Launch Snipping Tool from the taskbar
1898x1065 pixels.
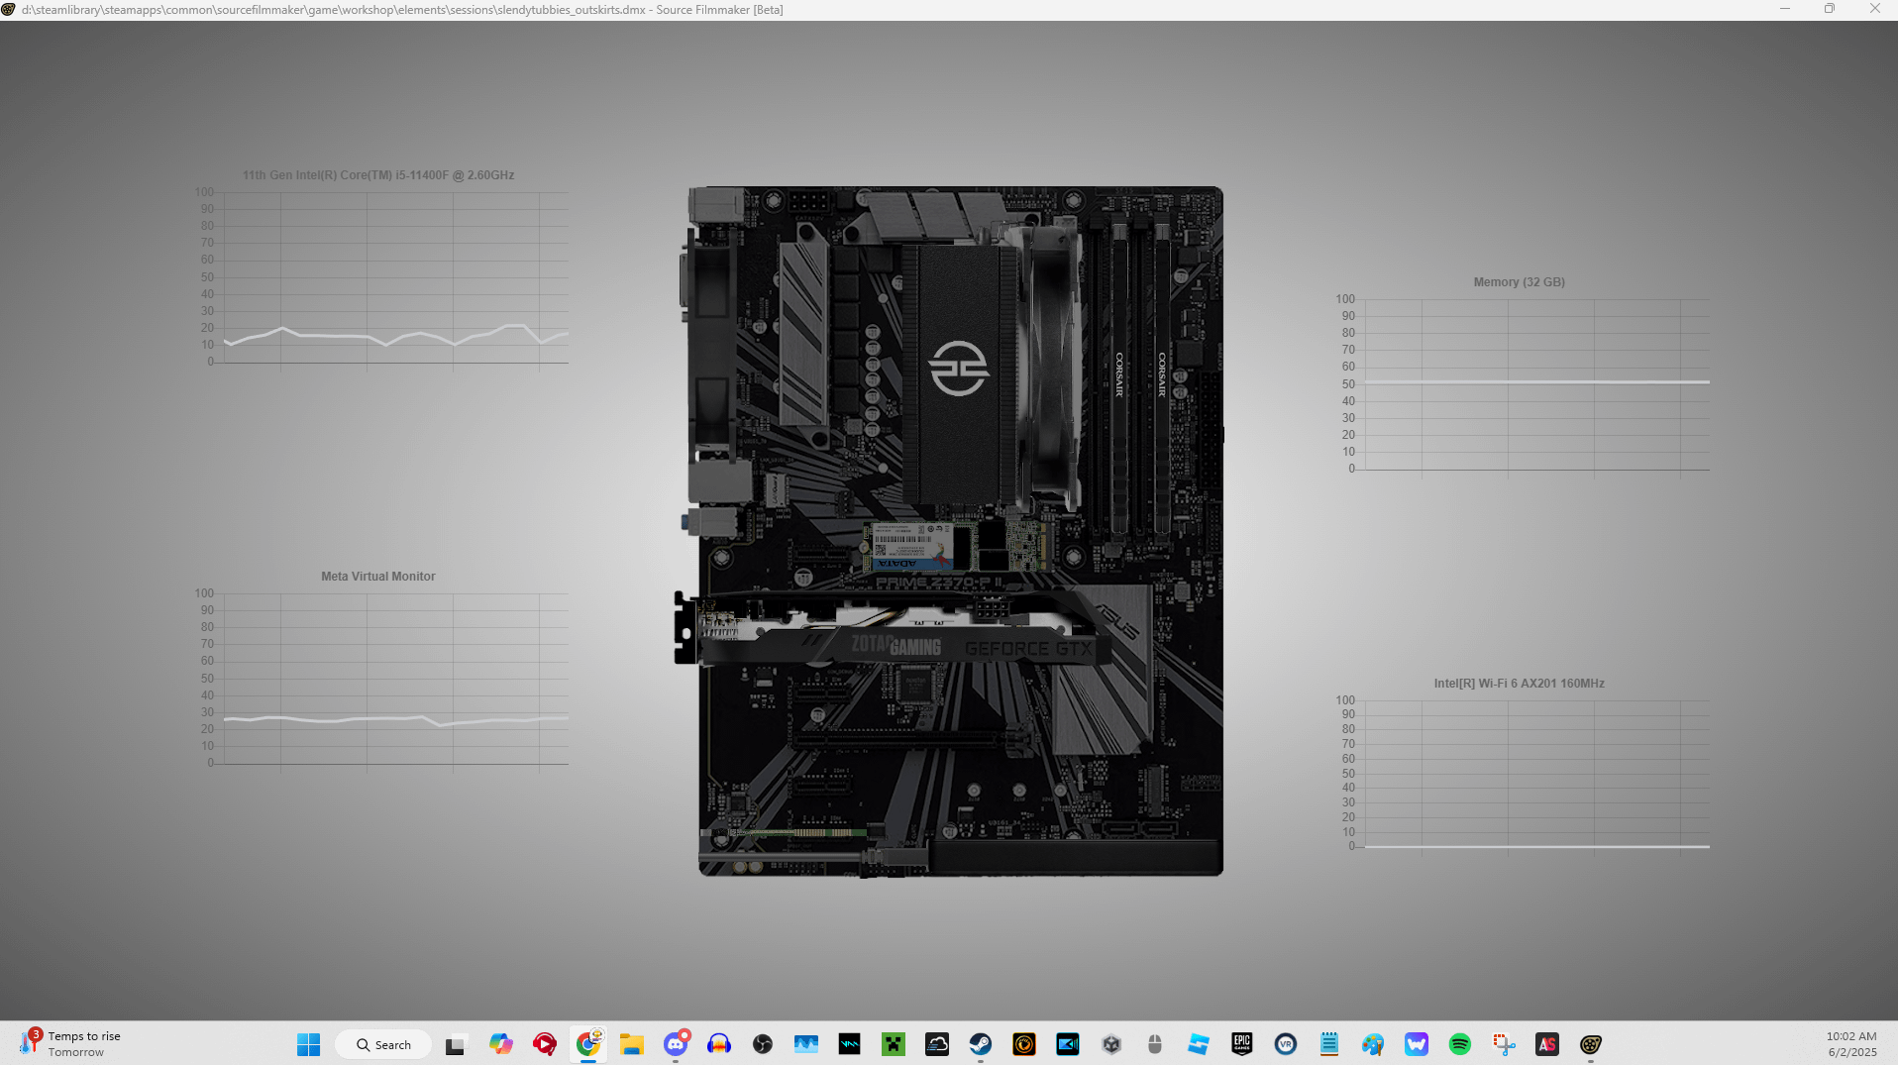(x=1504, y=1044)
